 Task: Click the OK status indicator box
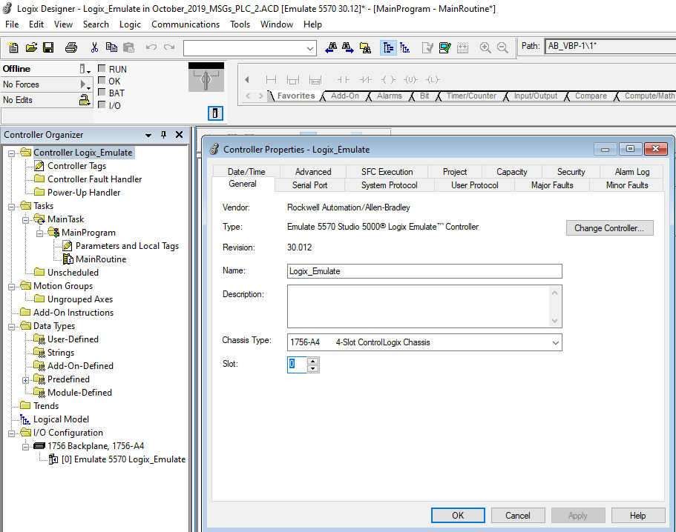(x=102, y=80)
